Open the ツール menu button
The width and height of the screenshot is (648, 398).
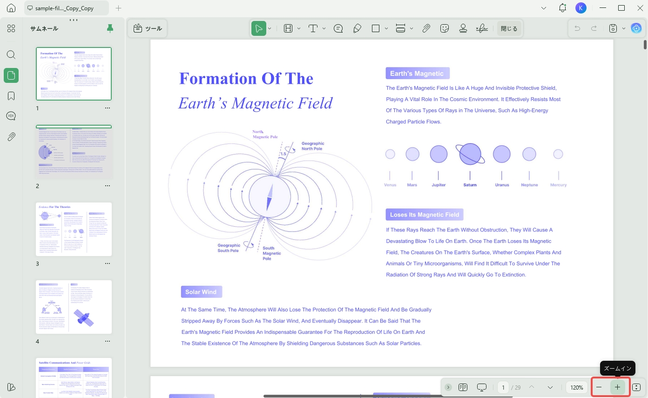(148, 28)
